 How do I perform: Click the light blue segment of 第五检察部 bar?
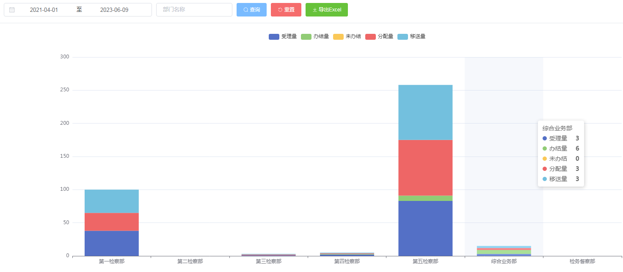click(425, 112)
